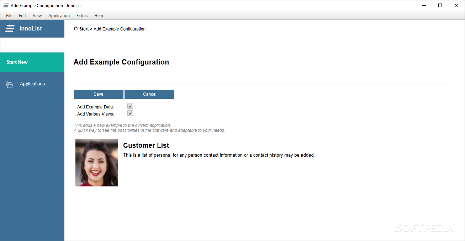Open the File menu
465x241 pixels.
pos(9,16)
